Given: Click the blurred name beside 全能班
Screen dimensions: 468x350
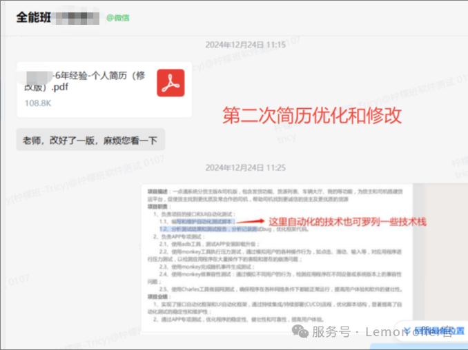Looking at the screenshot, I should click(77, 17).
